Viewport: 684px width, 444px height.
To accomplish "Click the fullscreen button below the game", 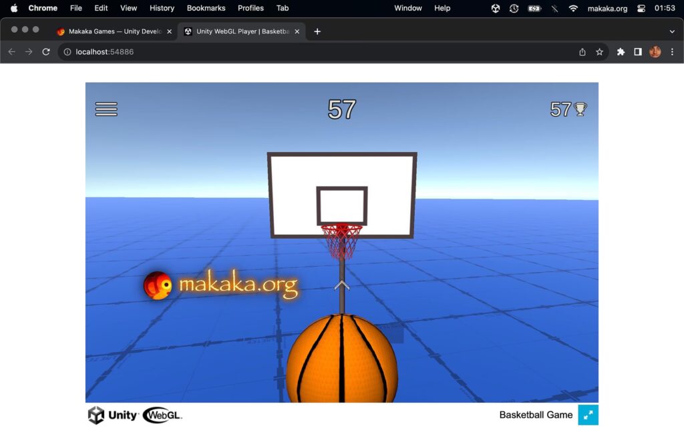I will tap(588, 415).
